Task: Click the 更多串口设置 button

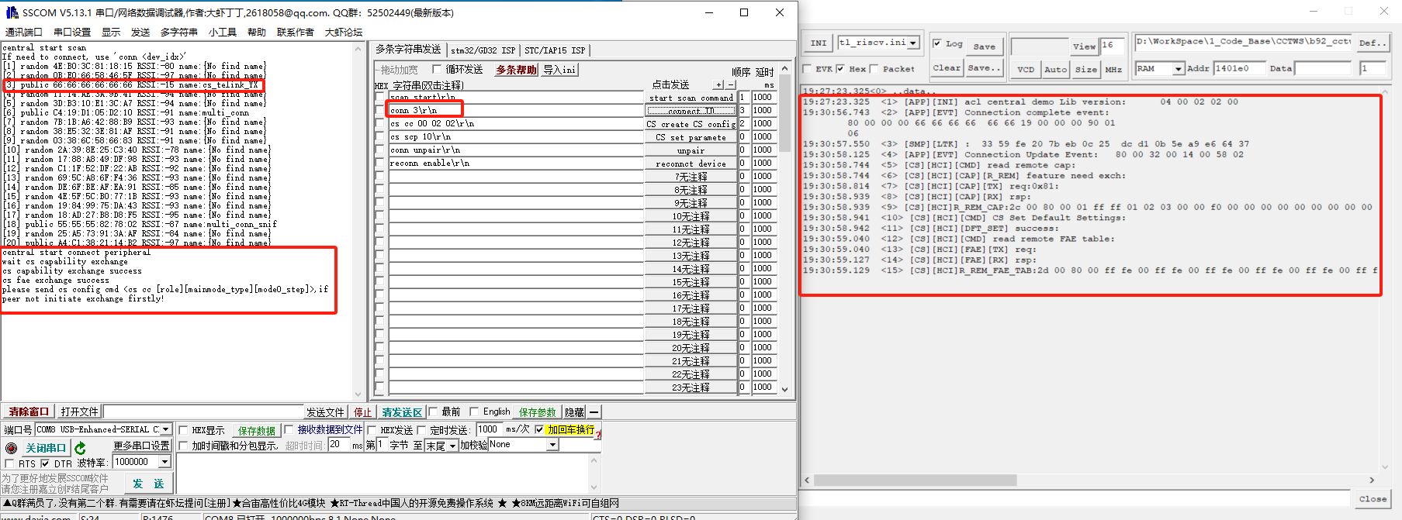Action: point(141,446)
